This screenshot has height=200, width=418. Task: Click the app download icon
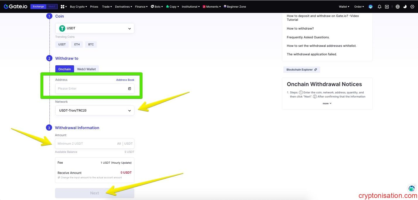(x=387, y=6)
